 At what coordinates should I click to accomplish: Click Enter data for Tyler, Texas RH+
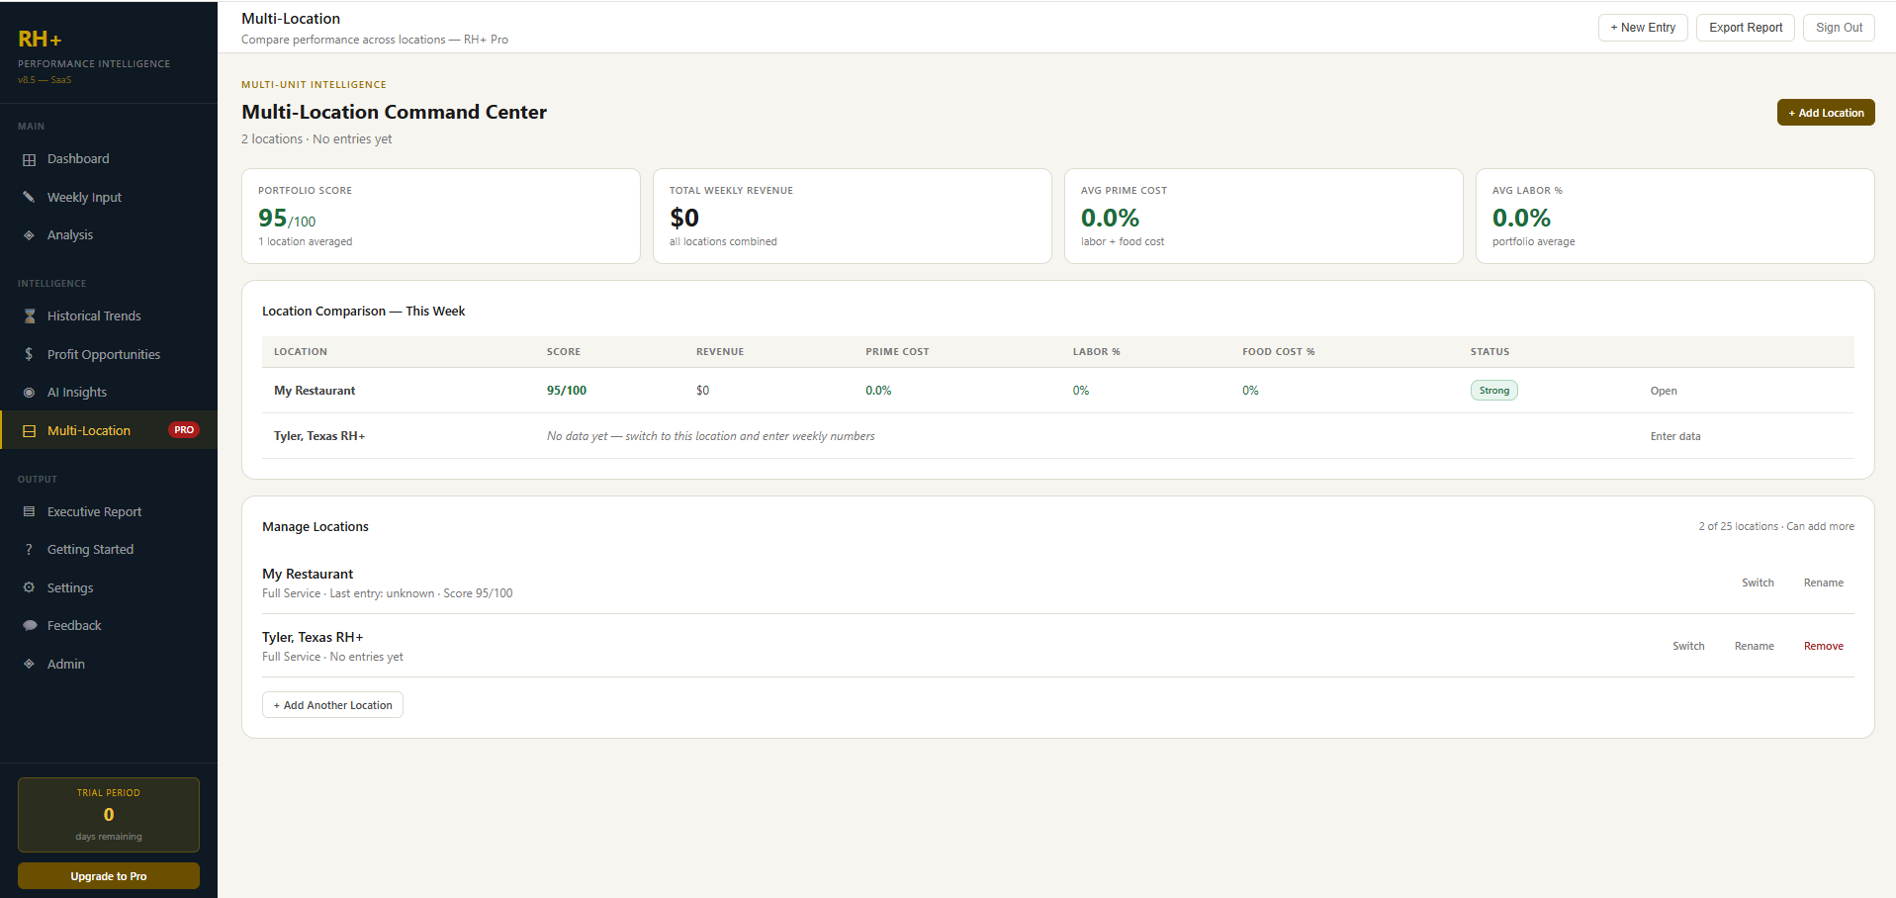coord(1675,436)
